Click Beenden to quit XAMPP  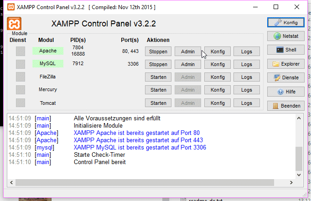pyautogui.click(x=285, y=106)
